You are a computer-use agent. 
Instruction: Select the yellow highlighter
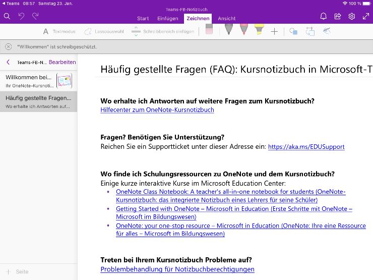(x=259, y=30)
